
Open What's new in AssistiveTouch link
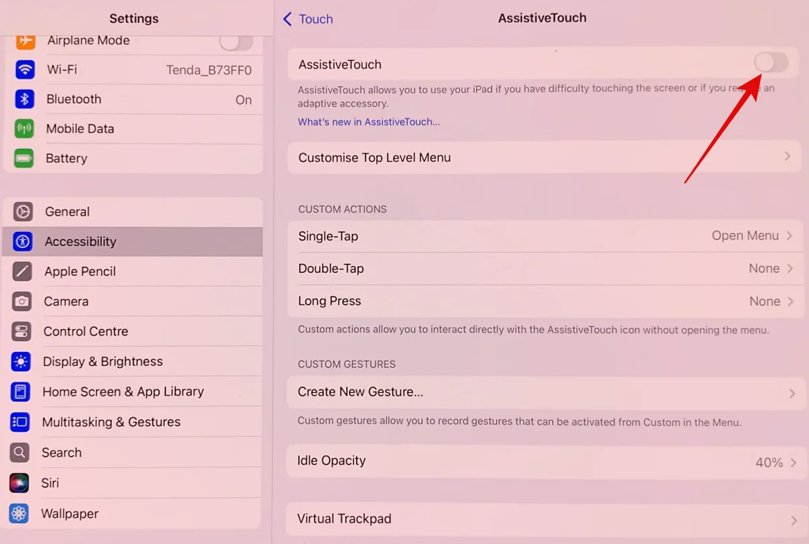[x=369, y=122]
